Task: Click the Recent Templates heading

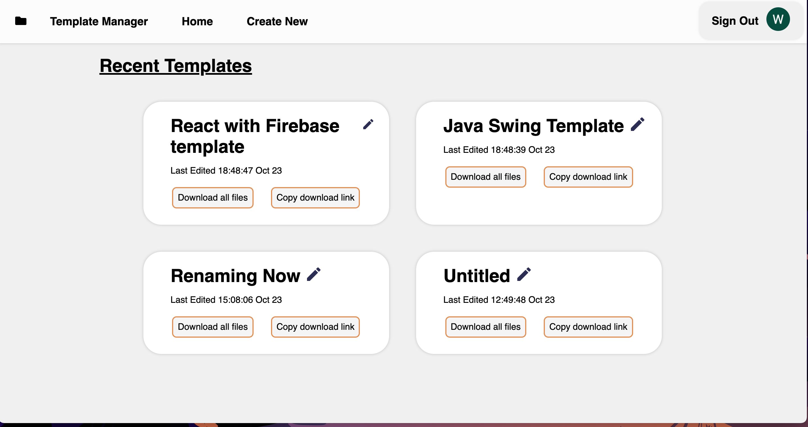Action: coord(175,66)
